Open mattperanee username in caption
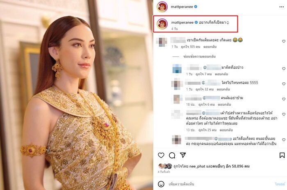287x190 pixels. 182,23
